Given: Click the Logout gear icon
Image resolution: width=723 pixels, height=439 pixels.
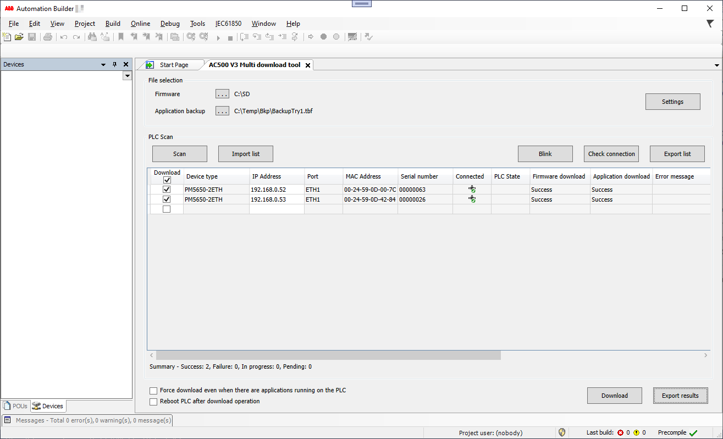Looking at the screenshot, I should (x=203, y=37).
